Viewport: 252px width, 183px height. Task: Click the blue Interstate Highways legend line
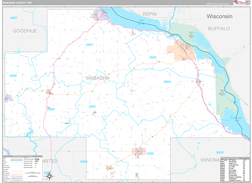point(16,179)
